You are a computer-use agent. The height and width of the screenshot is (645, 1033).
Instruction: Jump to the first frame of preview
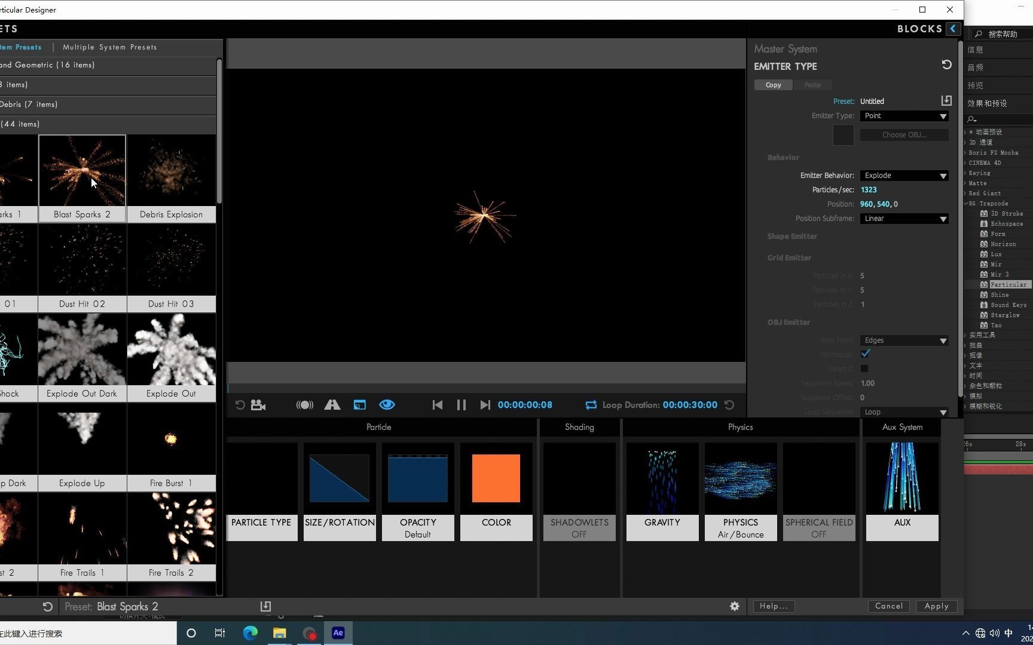click(x=438, y=405)
